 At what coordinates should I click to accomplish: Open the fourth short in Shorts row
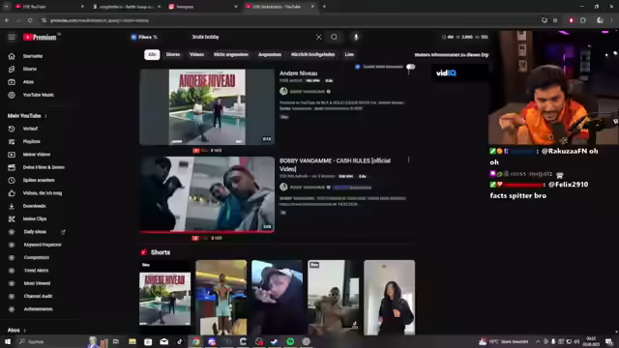[x=333, y=298]
